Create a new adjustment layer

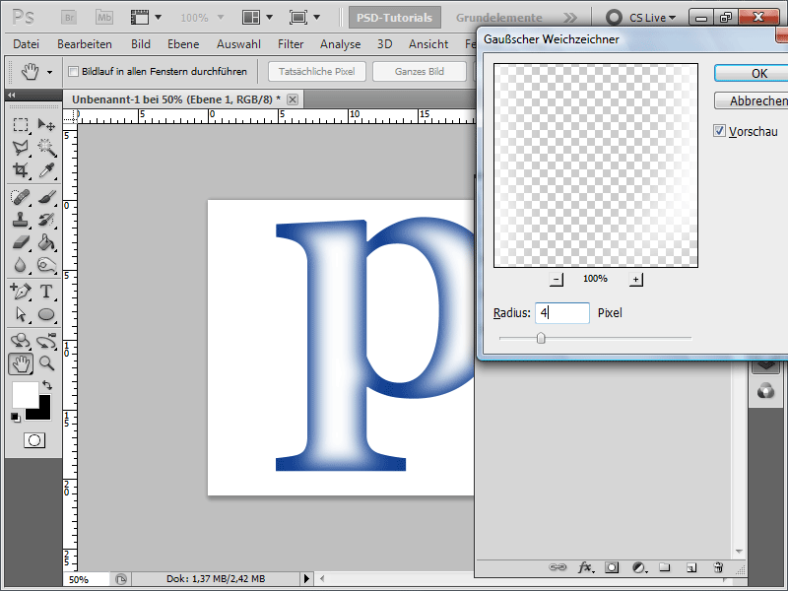(639, 567)
